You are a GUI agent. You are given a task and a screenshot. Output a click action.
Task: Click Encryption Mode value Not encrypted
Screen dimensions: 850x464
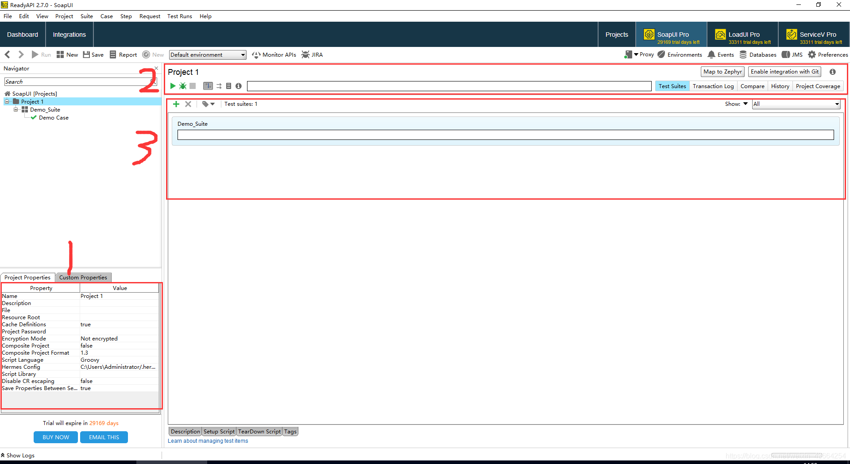coord(119,339)
